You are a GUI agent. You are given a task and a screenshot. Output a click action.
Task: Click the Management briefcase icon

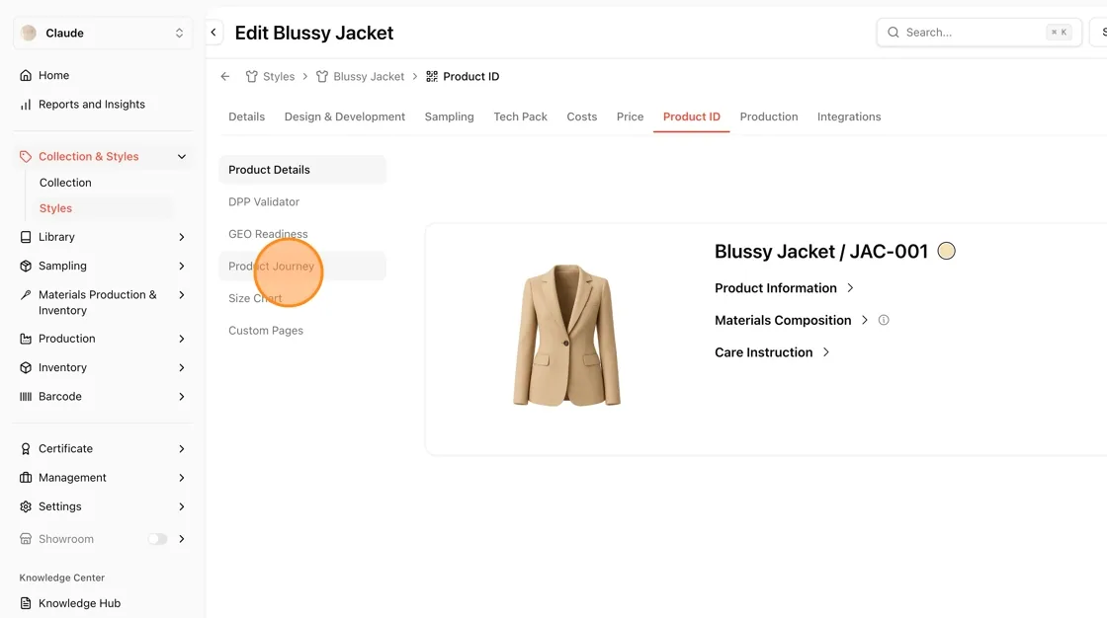26,478
